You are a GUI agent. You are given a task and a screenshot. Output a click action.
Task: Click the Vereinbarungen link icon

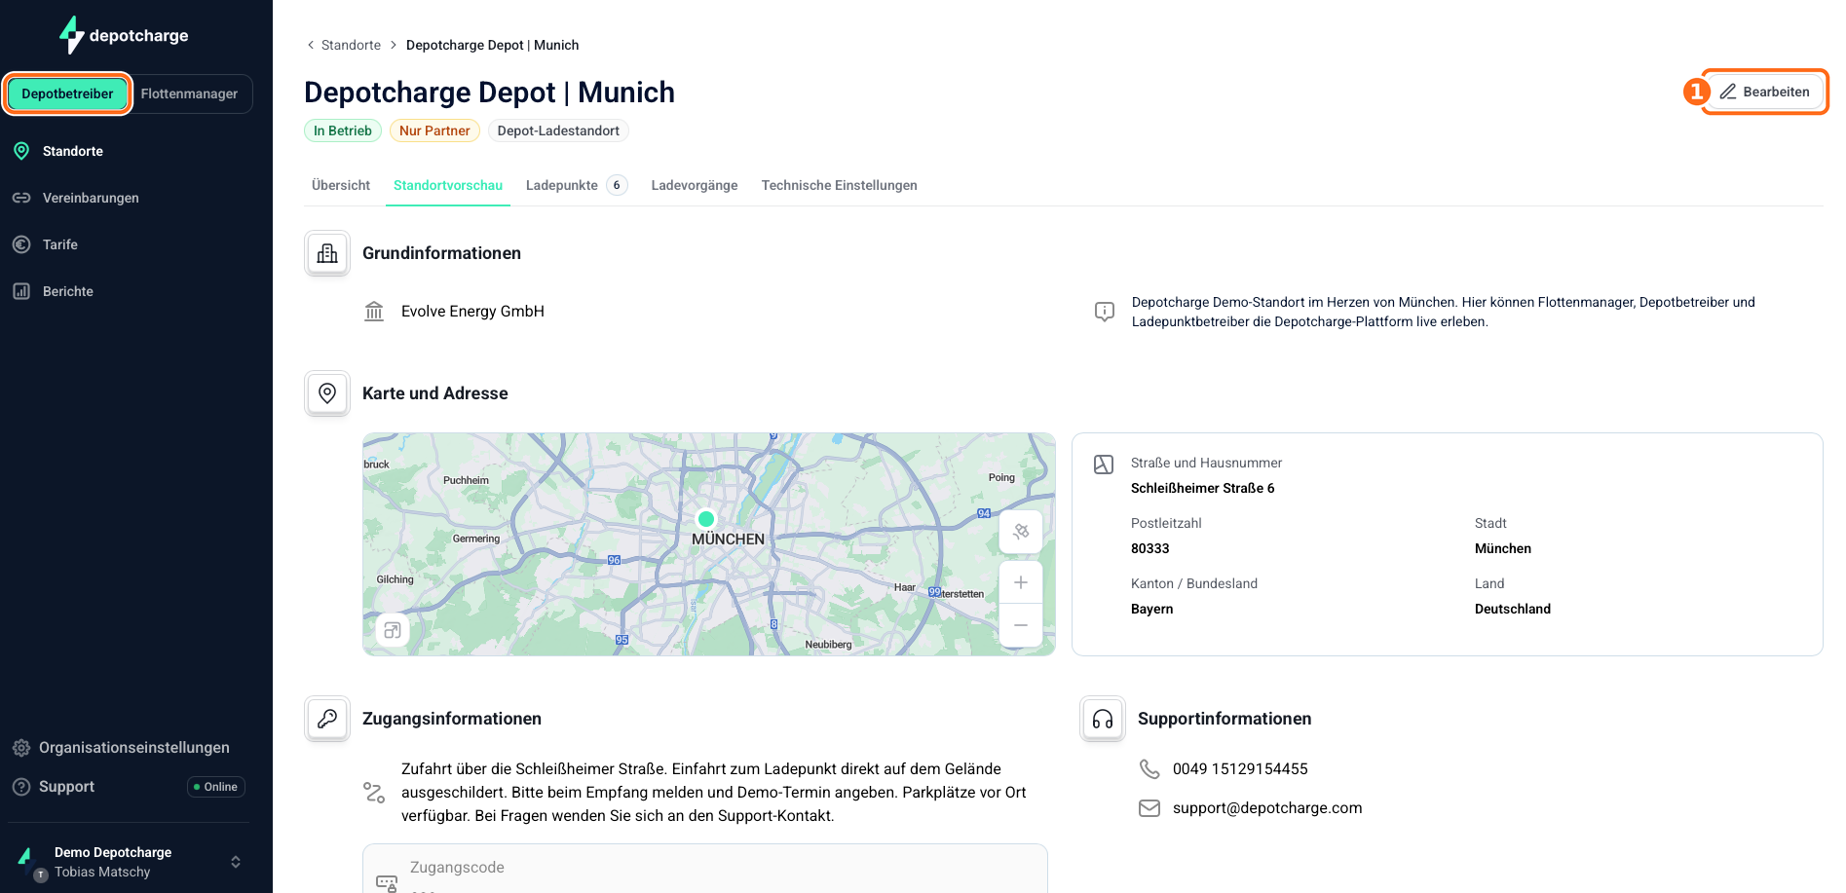click(21, 198)
